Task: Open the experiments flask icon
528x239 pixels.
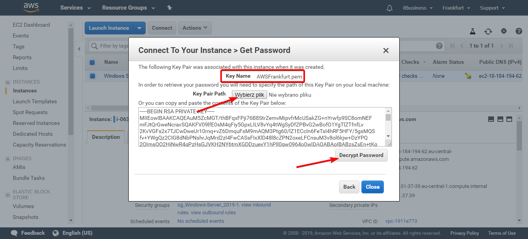Action: click(x=472, y=31)
